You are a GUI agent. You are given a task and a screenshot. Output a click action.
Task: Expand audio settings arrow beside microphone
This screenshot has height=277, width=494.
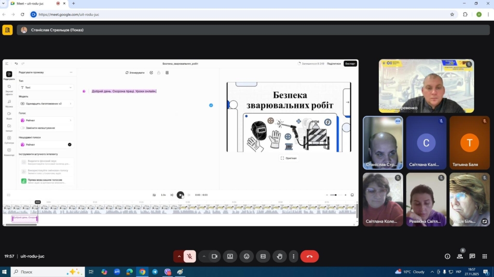point(179,256)
